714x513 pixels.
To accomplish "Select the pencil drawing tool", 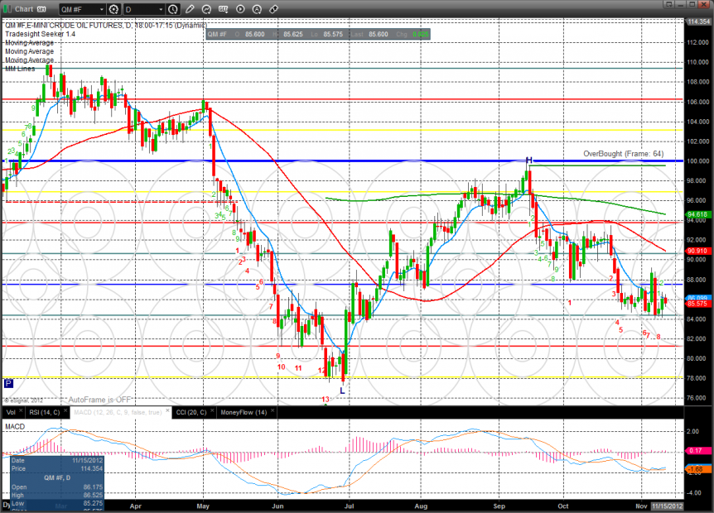I will 190,9.
